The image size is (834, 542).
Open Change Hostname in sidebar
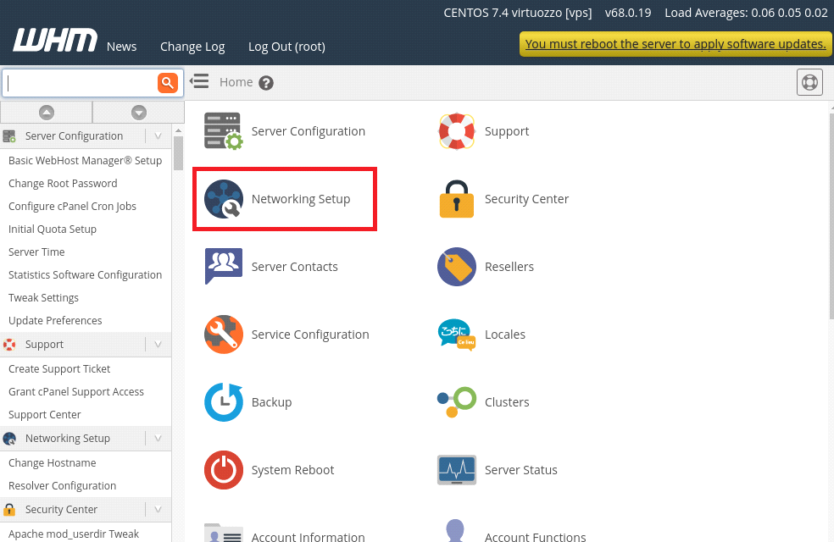[53, 463]
